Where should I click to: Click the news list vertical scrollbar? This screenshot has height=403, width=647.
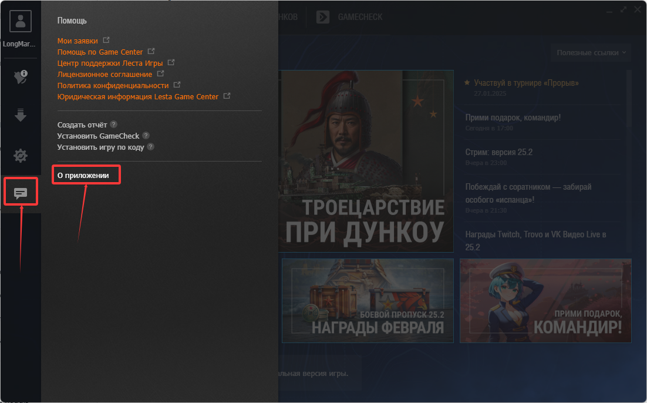coord(629,99)
